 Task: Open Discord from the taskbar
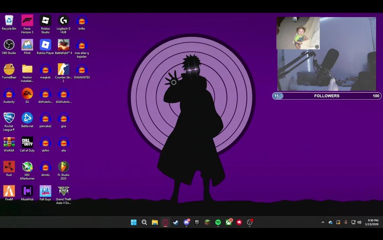pos(186,222)
